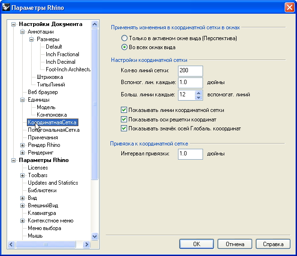Open the Default dimension style
The image size is (297, 256).
[54, 47]
